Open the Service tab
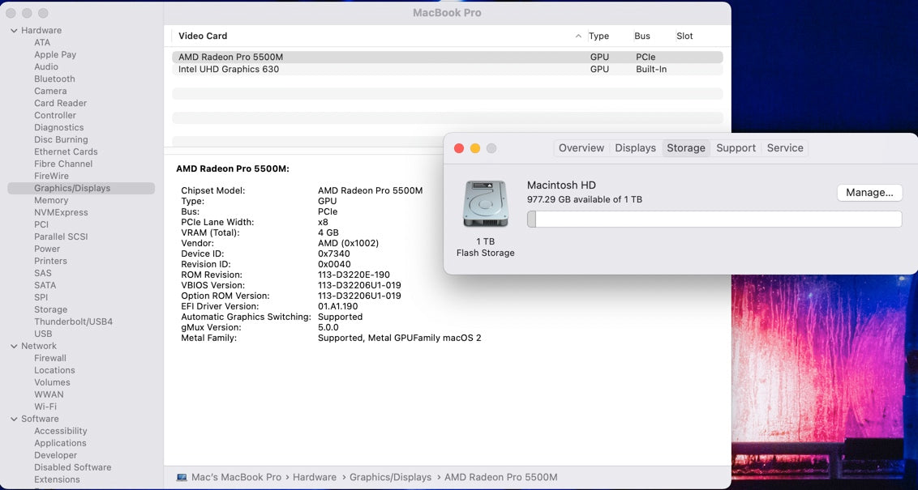This screenshot has width=918, height=490. (x=784, y=147)
